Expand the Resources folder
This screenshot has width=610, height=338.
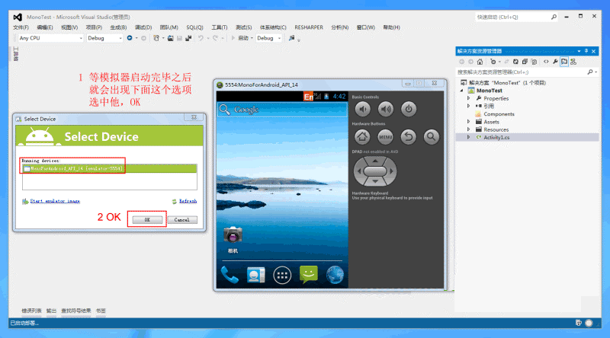[468, 129]
